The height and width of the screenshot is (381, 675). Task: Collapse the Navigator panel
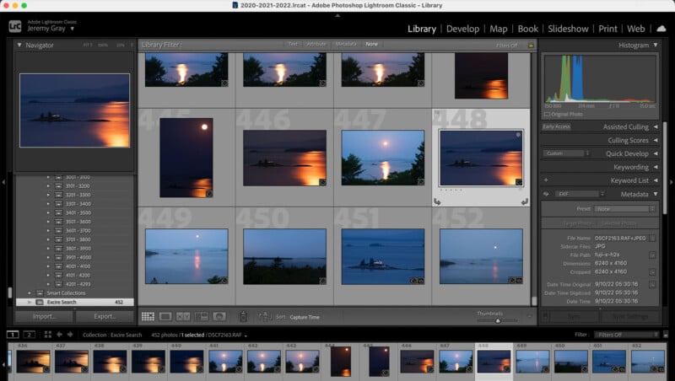[19, 45]
